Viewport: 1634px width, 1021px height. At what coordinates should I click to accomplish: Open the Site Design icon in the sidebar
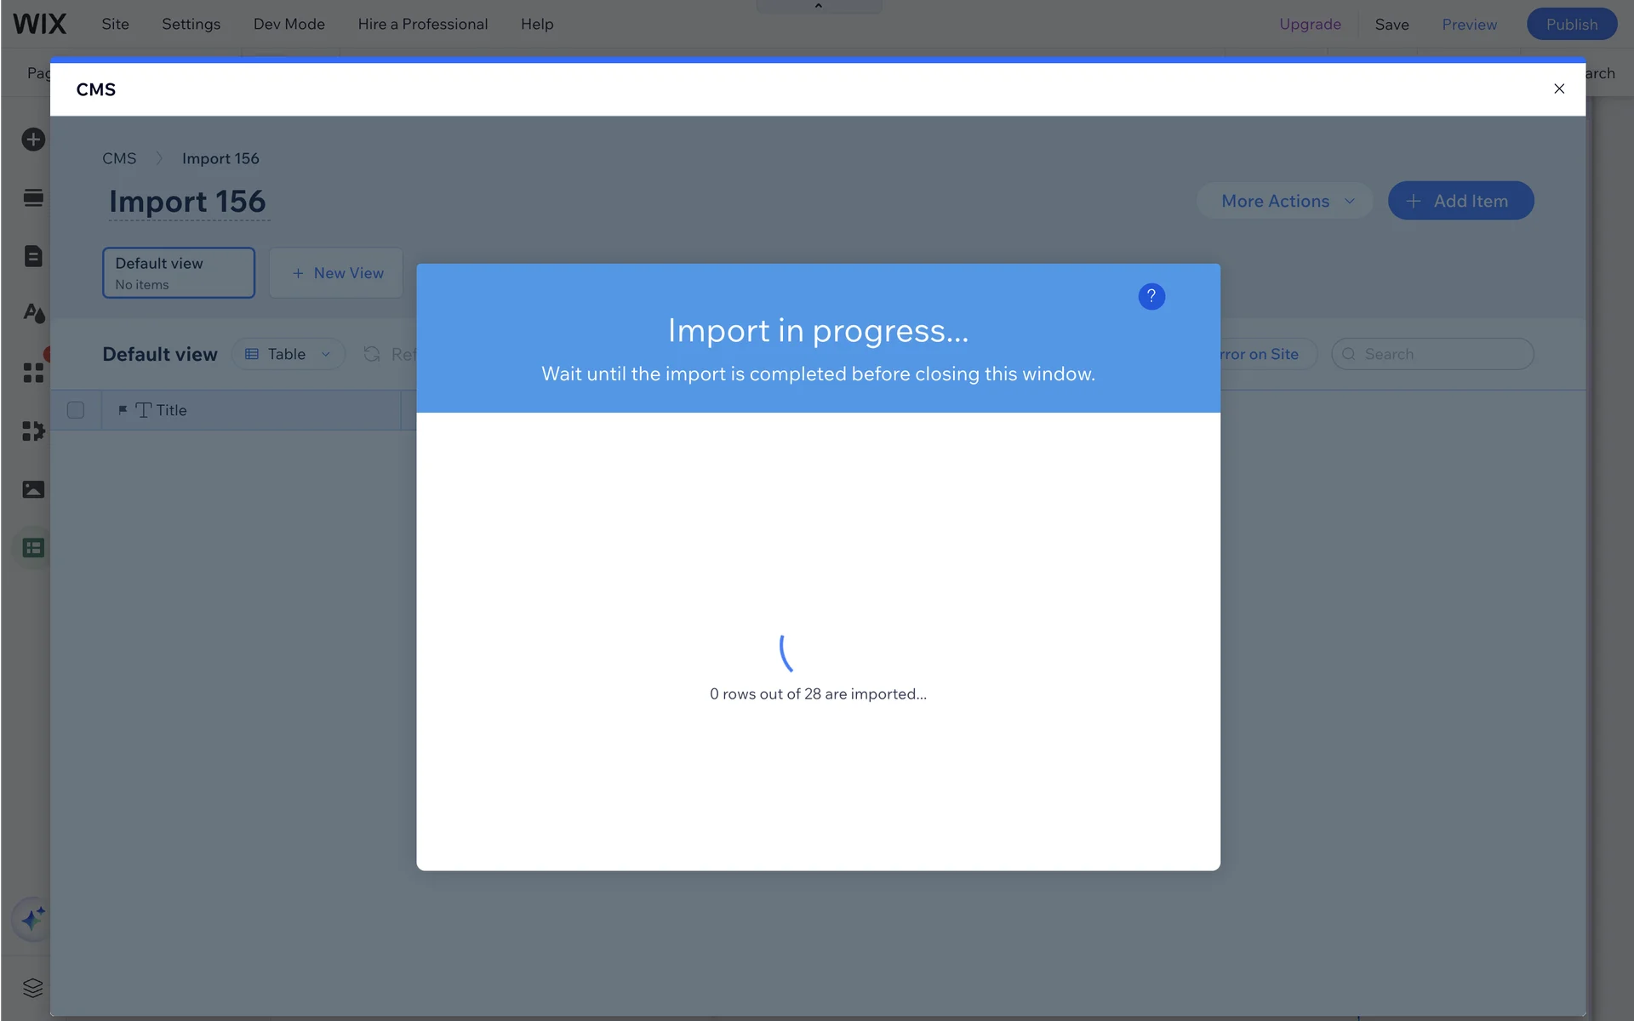pyautogui.click(x=33, y=314)
